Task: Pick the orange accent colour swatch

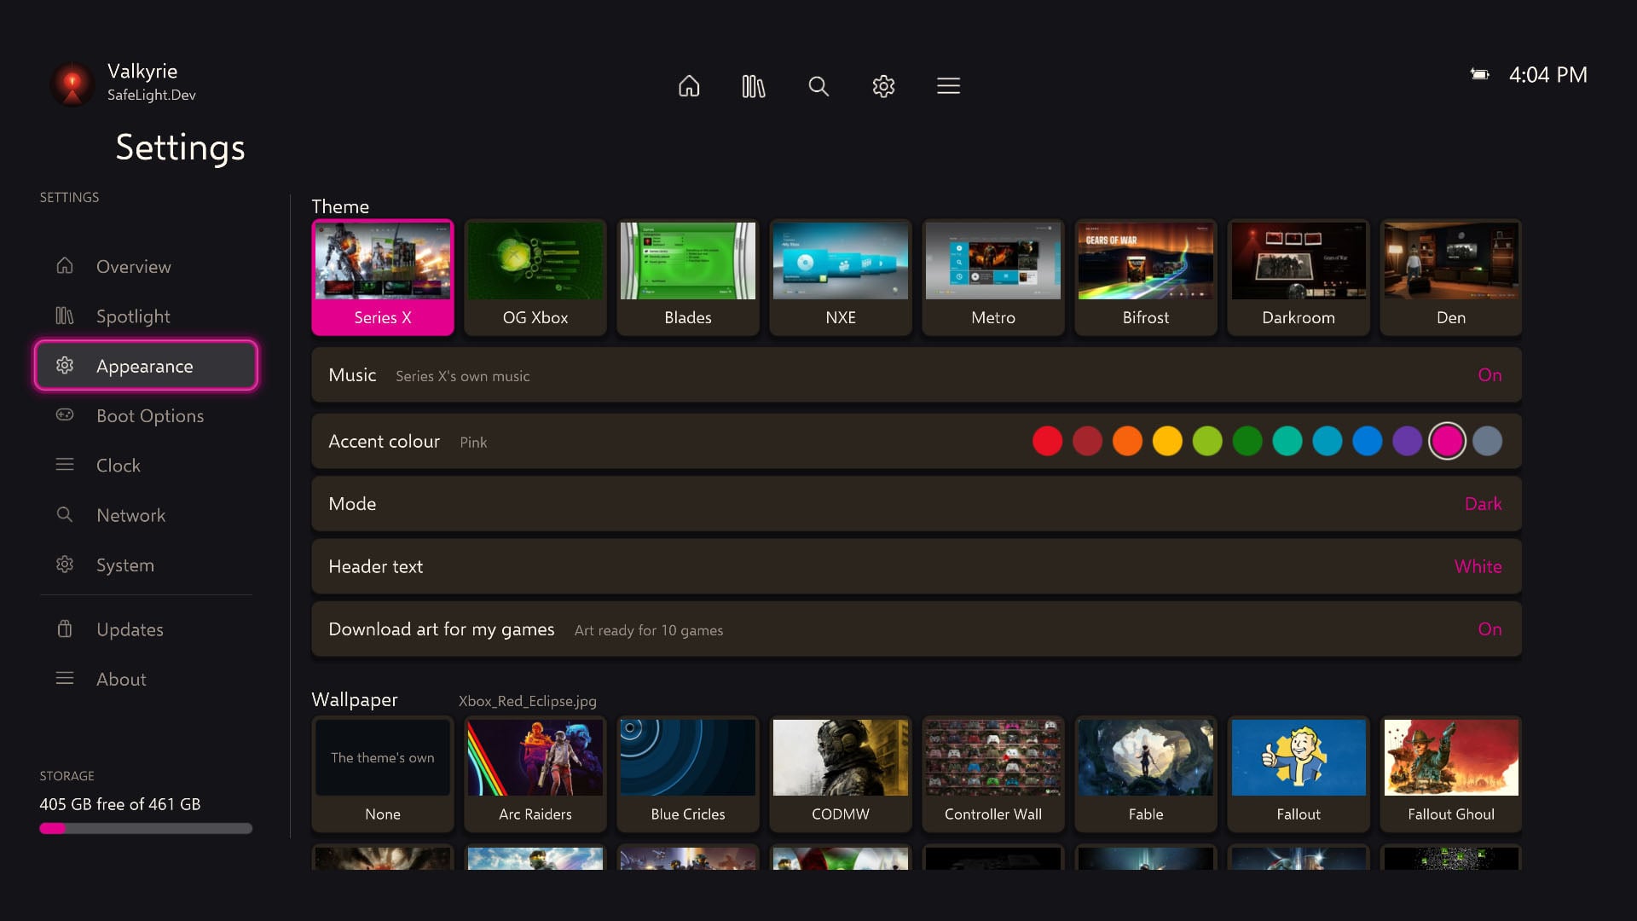Action: pyautogui.click(x=1127, y=442)
